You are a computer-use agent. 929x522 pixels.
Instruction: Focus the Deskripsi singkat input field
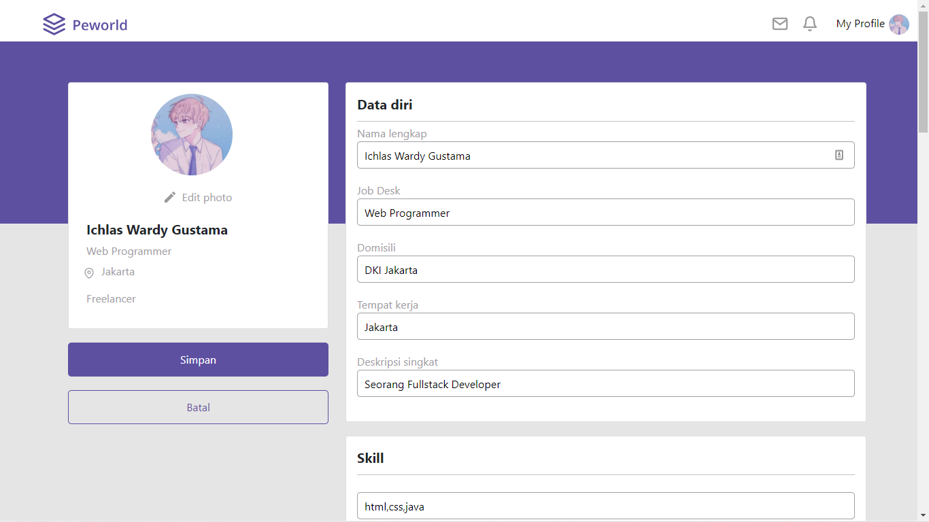pyautogui.click(x=605, y=383)
